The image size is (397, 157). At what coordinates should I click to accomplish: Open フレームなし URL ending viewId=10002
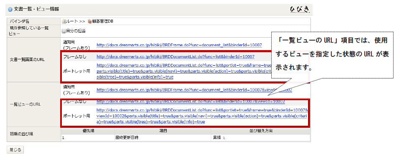[191, 101]
